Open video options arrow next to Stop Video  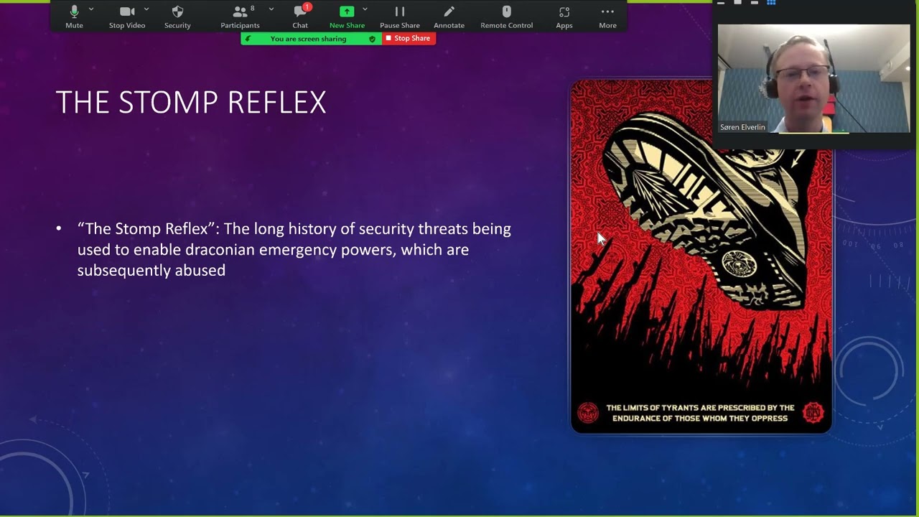pyautogui.click(x=146, y=9)
